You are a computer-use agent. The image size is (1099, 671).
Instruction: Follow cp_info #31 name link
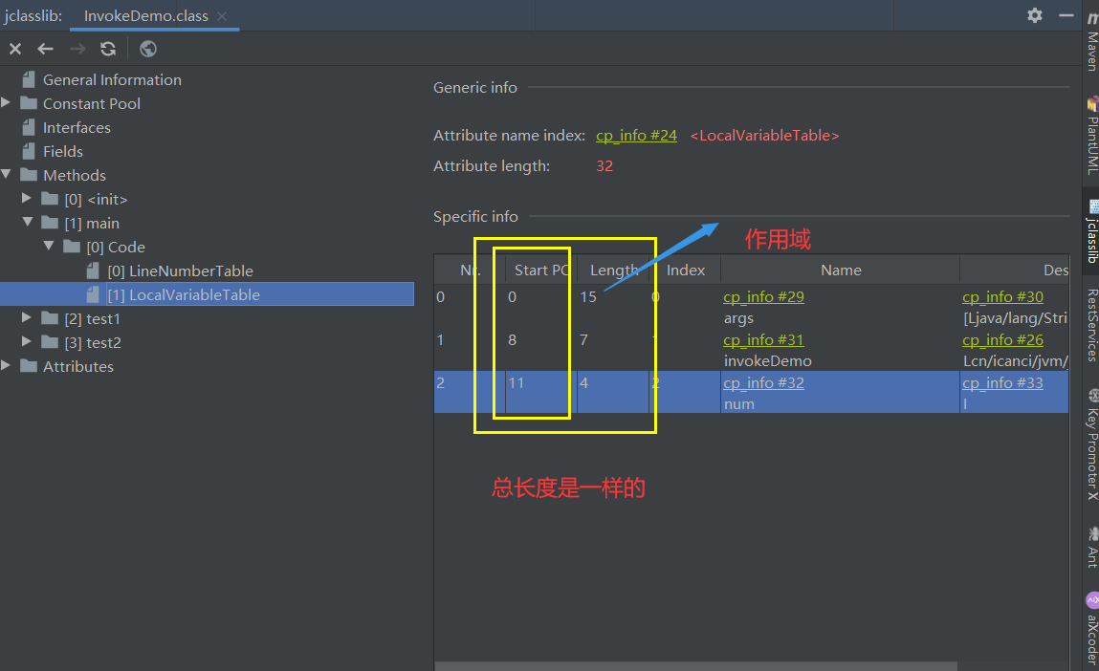[x=763, y=339]
